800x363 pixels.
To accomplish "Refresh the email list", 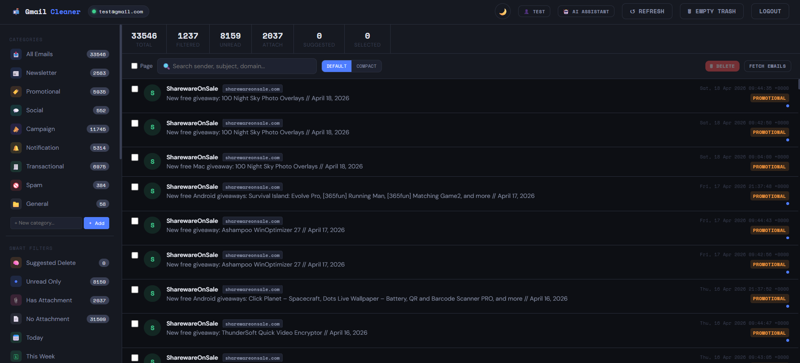I will click(x=647, y=11).
